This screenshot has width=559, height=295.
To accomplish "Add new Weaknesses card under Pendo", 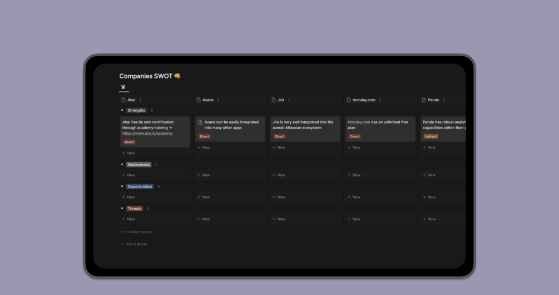I will (x=429, y=175).
